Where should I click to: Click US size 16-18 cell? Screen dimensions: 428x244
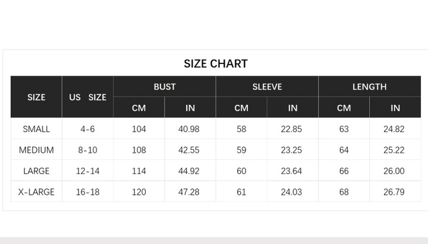click(x=87, y=192)
